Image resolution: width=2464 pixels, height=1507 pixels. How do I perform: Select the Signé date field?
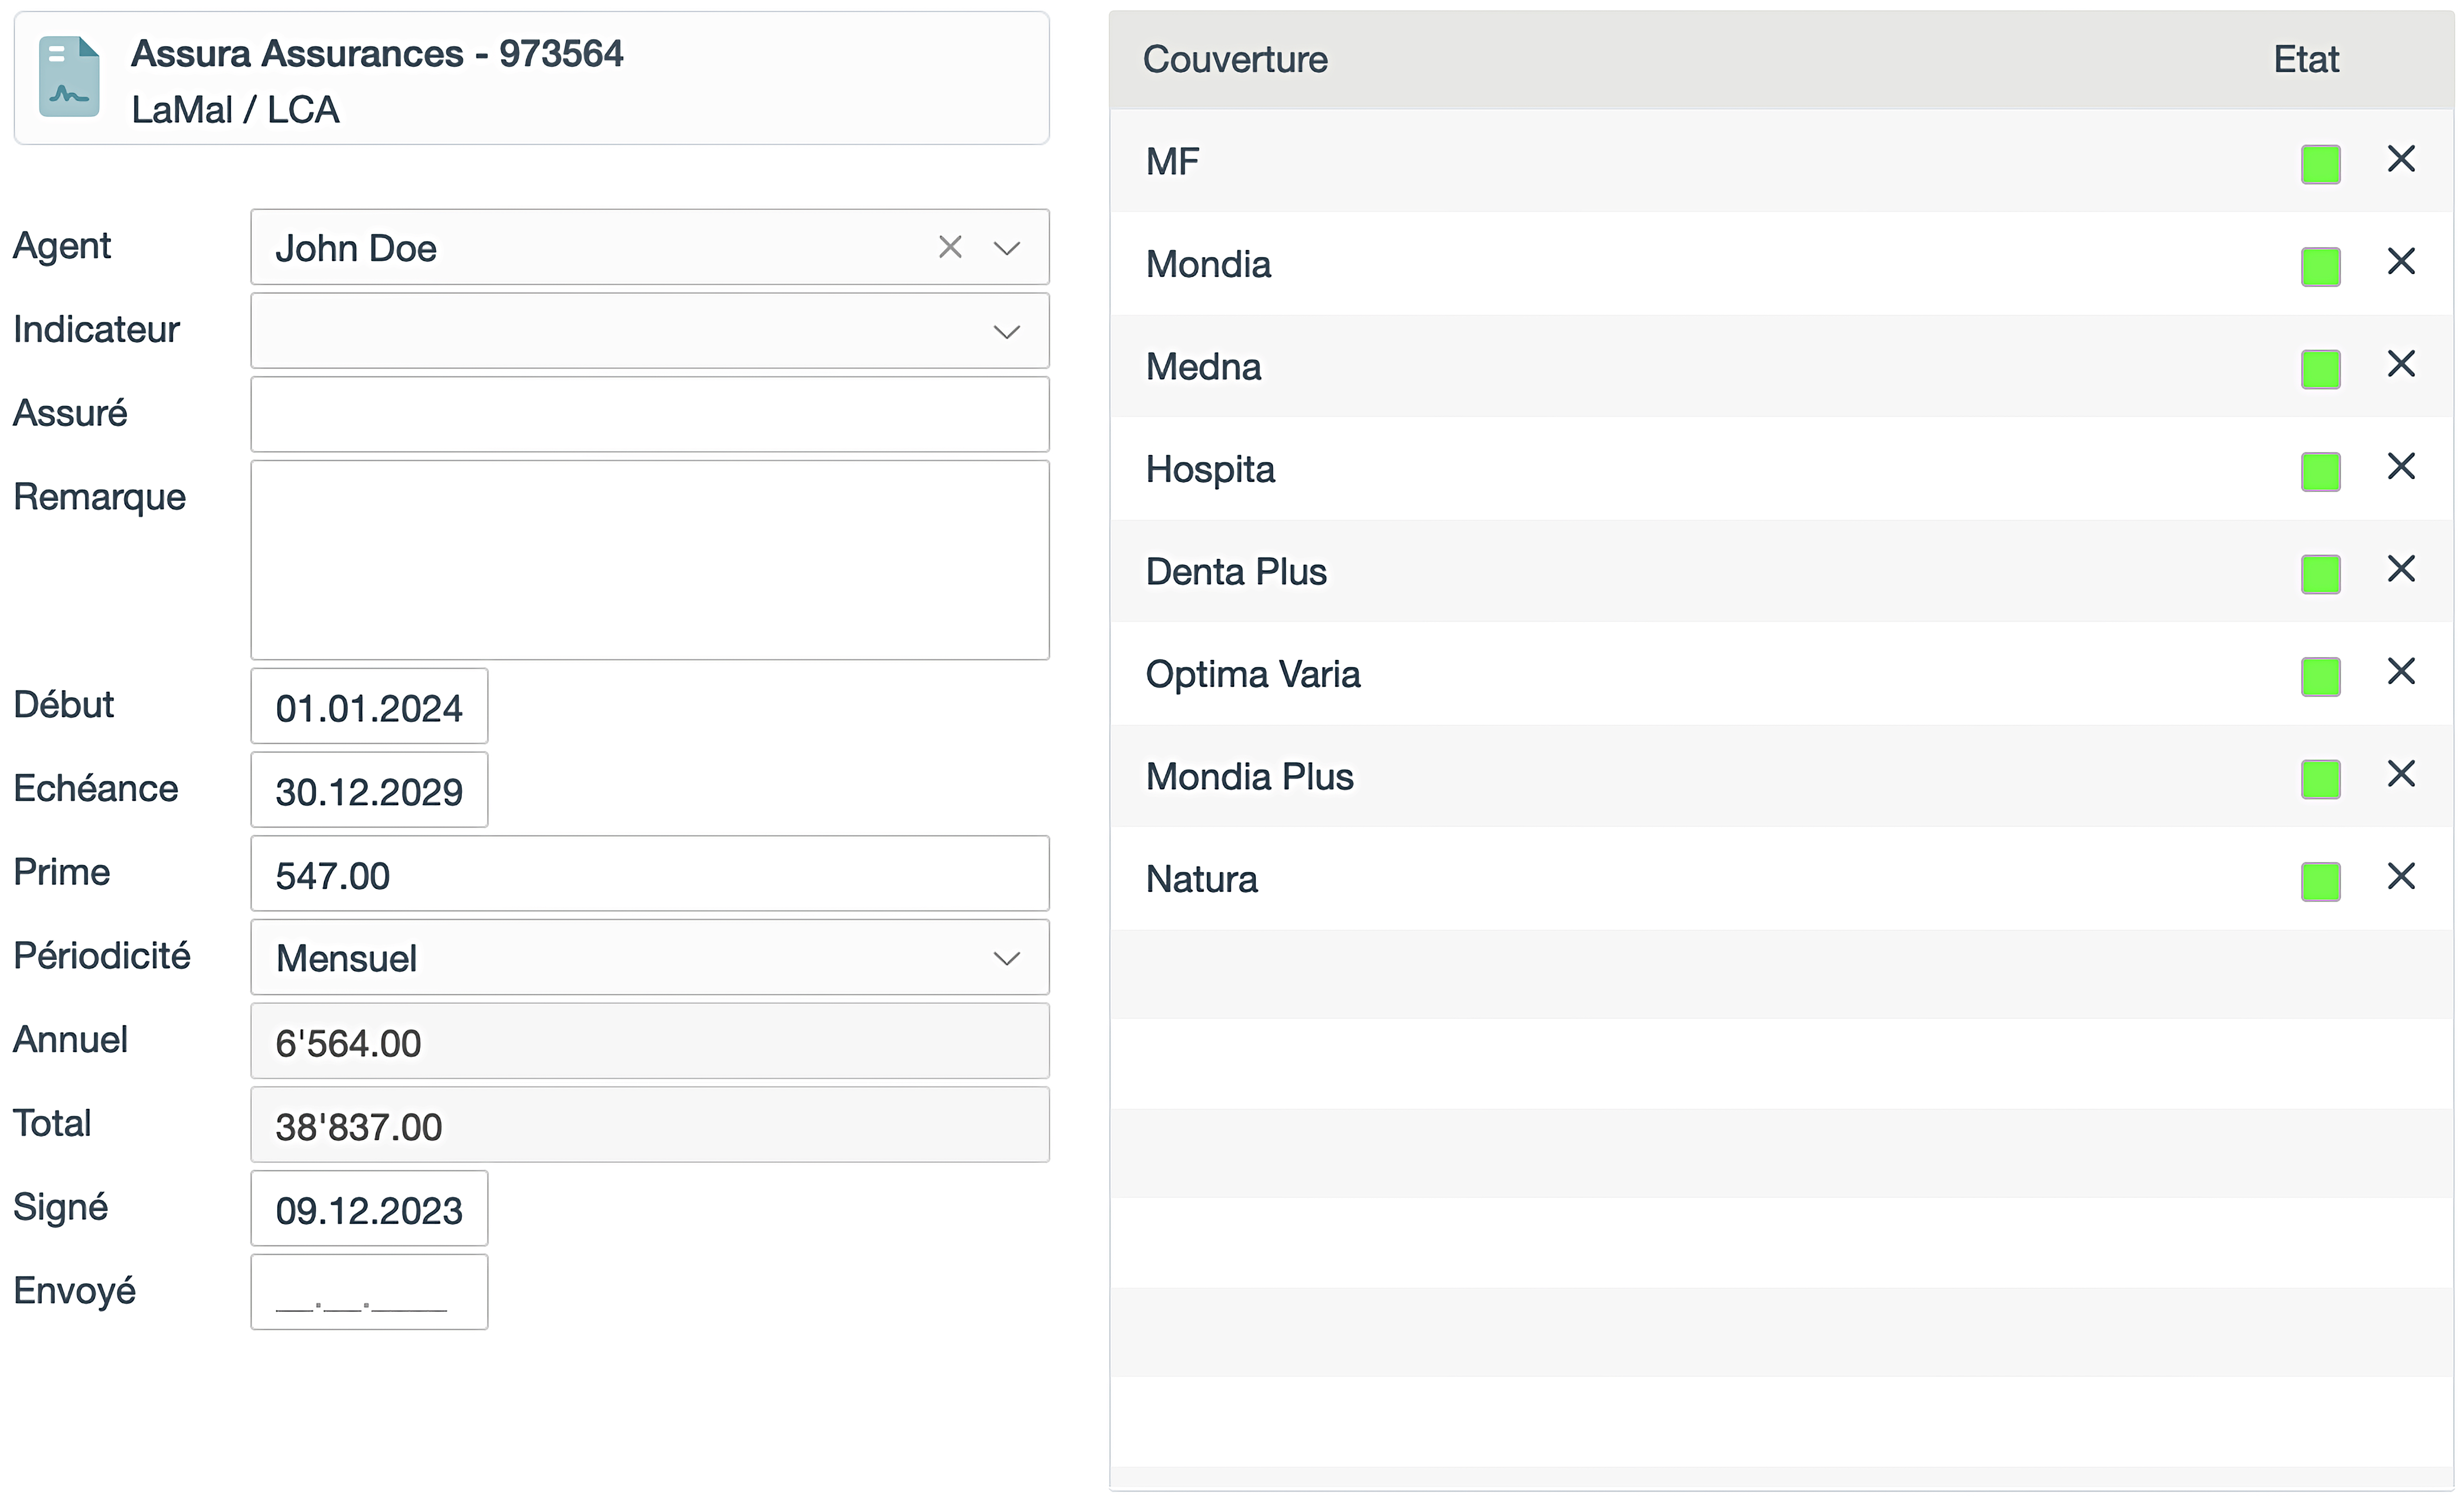[369, 1209]
